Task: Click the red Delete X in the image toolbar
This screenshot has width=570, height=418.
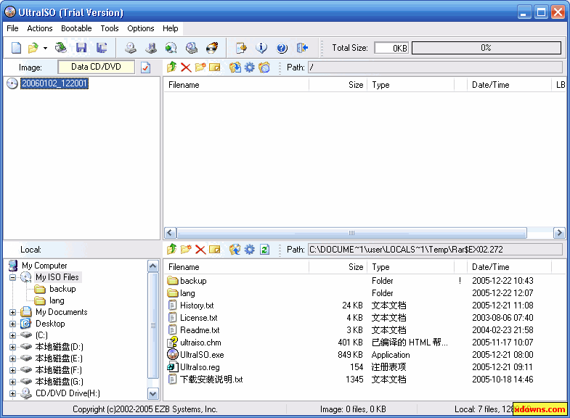Action: [x=186, y=67]
